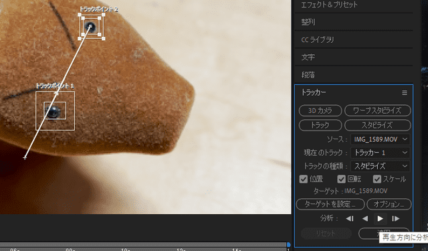Click the 分析 label
The image size is (428, 251).
coord(329,218)
